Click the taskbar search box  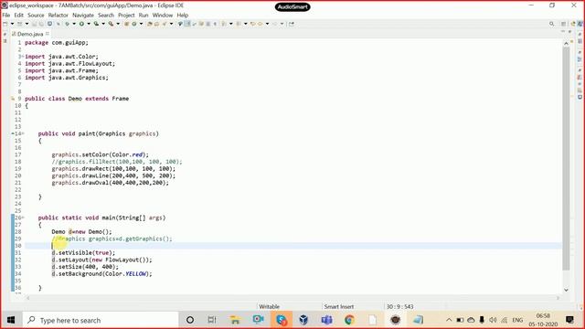click(x=101, y=320)
